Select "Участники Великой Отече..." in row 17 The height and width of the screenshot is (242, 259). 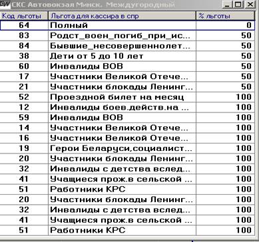point(122,76)
